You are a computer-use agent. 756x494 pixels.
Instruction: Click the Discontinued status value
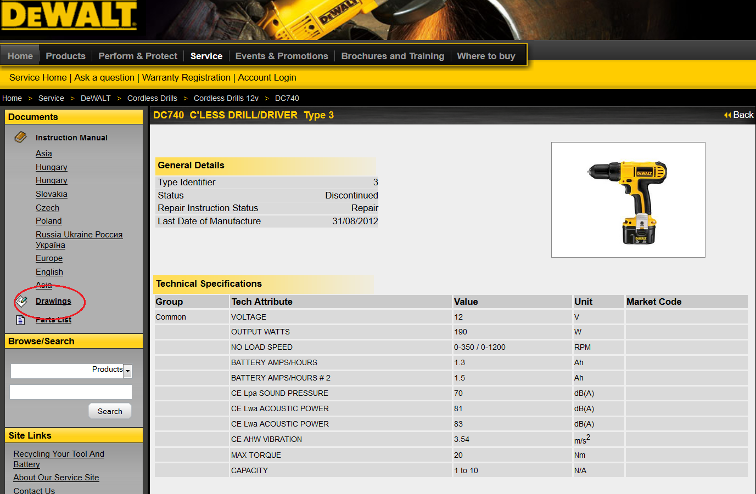click(x=351, y=195)
